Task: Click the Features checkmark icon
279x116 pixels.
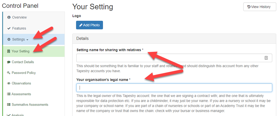Action: click(x=9, y=28)
